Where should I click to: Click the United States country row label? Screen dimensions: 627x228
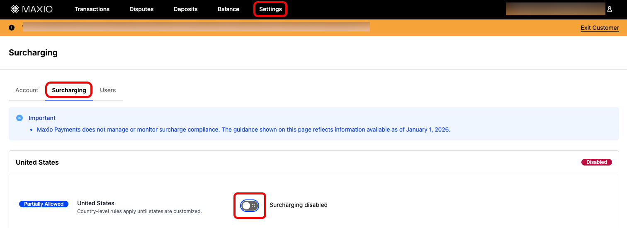click(x=96, y=203)
